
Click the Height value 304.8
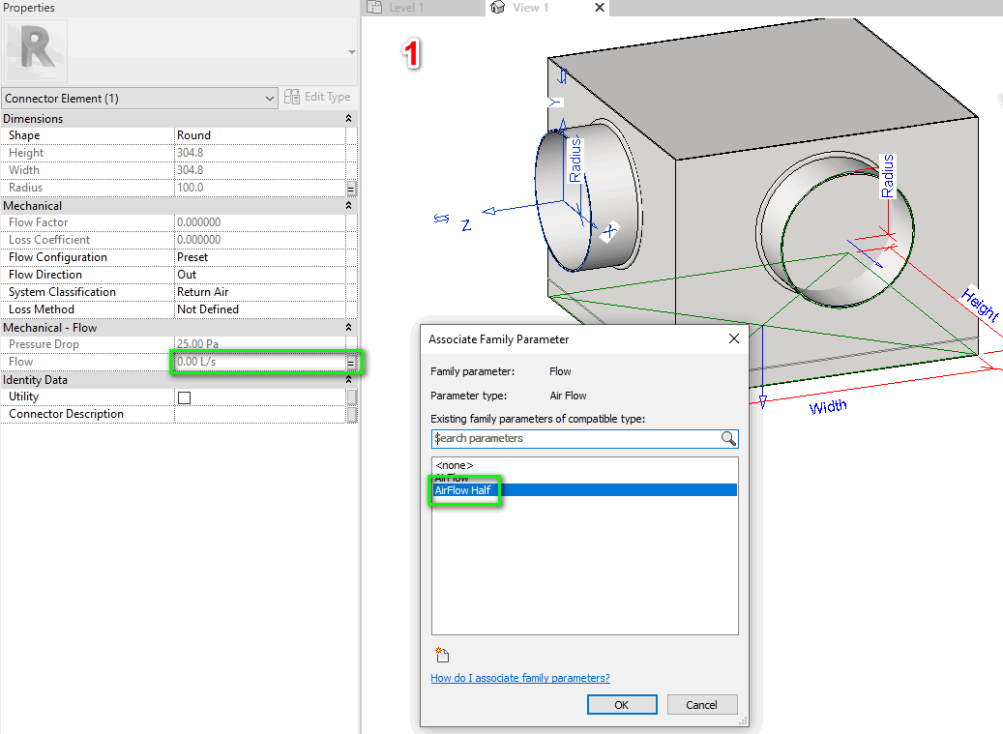click(x=260, y=152)
